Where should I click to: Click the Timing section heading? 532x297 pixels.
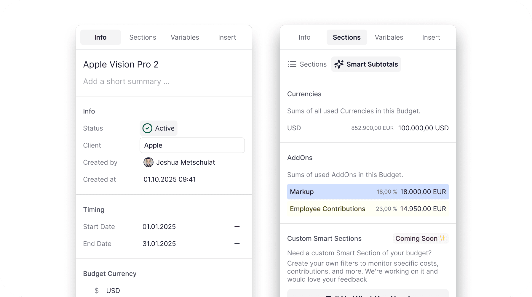94,210
